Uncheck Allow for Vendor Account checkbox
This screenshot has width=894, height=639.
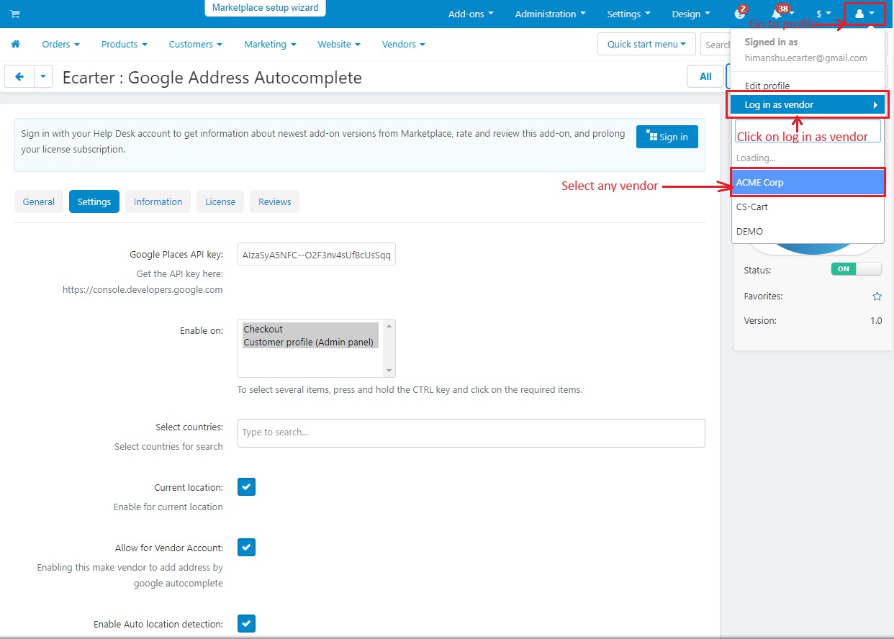(246, 548)
